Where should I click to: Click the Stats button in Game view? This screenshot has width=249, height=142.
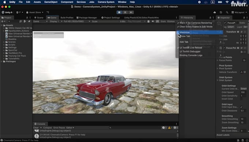pyautogui.click(x=163, y=21)
